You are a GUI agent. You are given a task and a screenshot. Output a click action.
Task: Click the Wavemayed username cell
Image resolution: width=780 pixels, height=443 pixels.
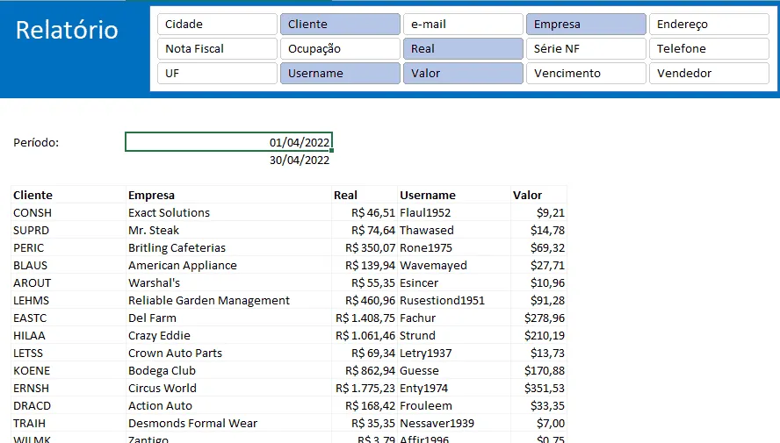point(454,265)
